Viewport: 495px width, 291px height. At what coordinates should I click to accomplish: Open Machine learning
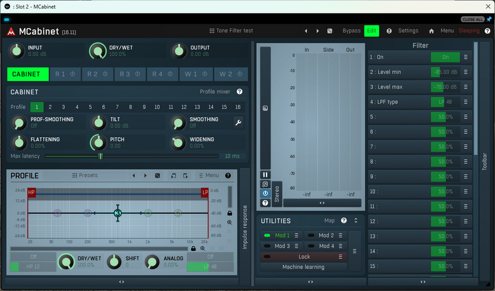pos(303,267)
